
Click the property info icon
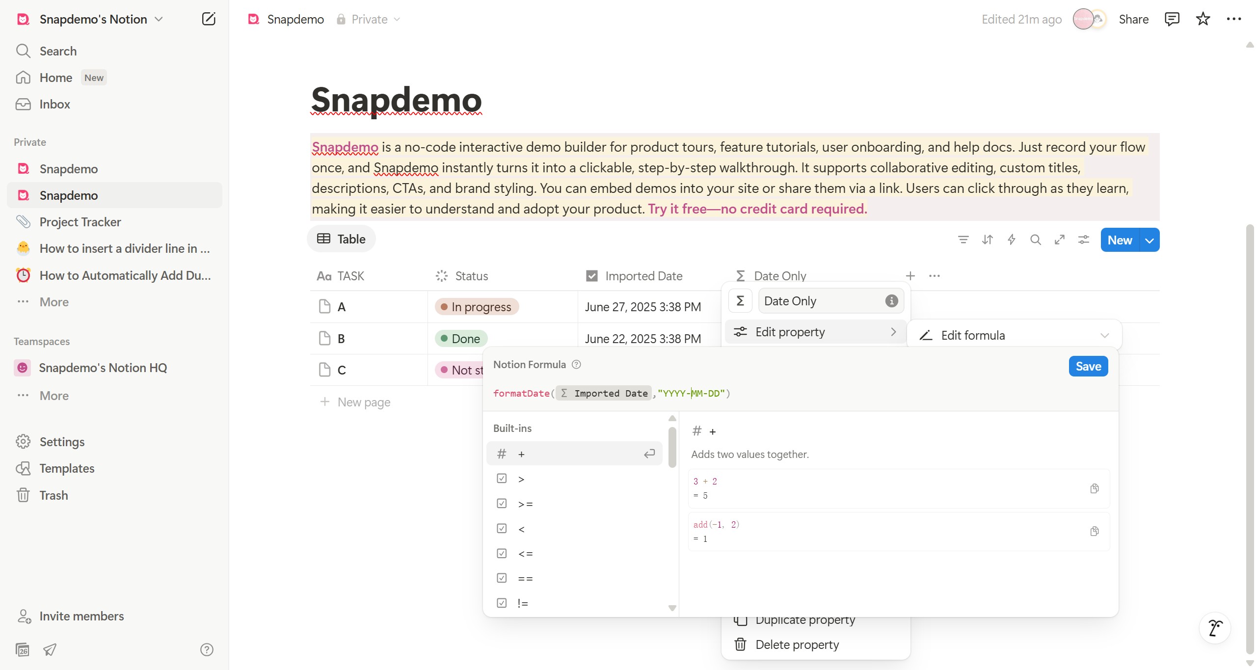[x=891, y=301]
